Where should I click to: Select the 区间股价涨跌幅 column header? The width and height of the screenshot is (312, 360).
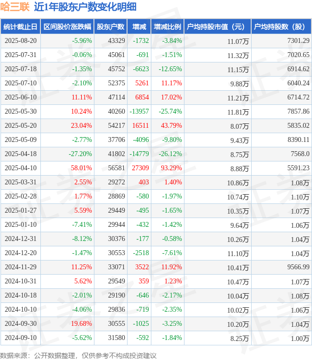tap(67, 27)
